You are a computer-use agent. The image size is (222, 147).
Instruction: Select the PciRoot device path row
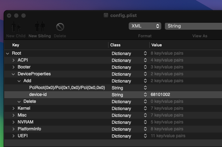113,88
